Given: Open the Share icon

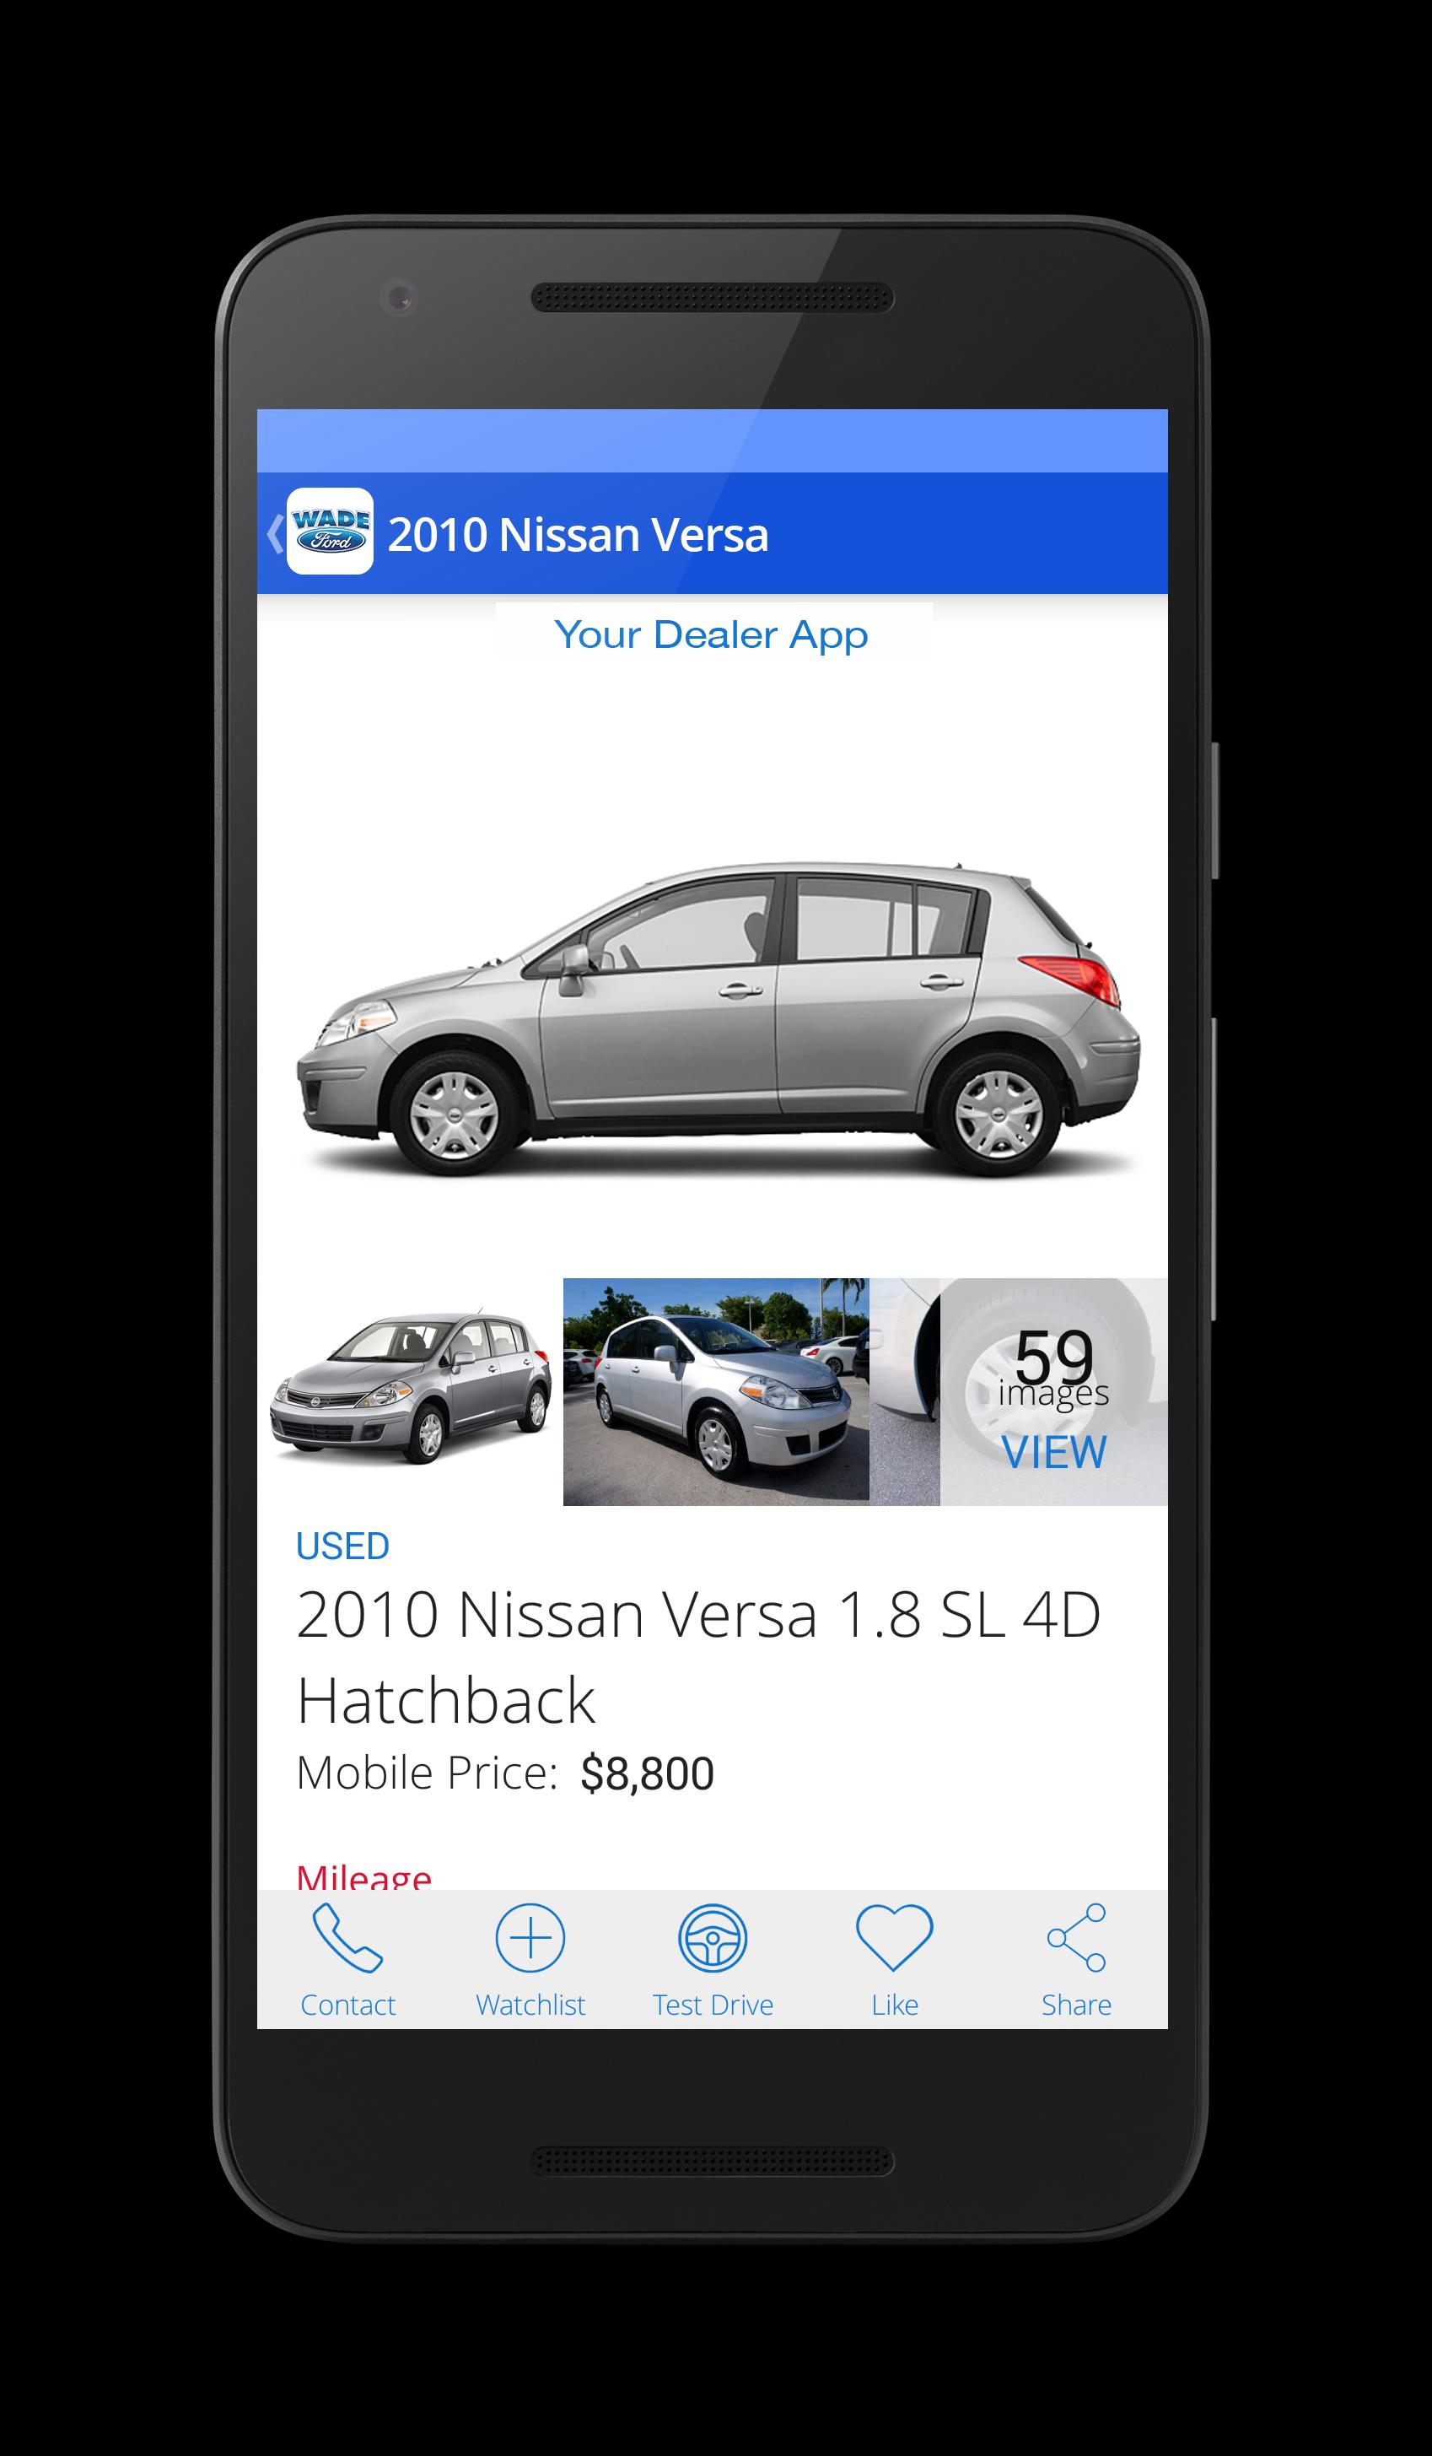Looking at the screenshot, I should (x=1076, y=1937).
